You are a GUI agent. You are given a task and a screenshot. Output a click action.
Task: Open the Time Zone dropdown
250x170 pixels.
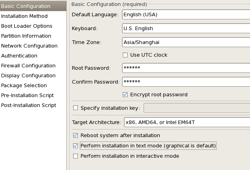tap(186, 42)
